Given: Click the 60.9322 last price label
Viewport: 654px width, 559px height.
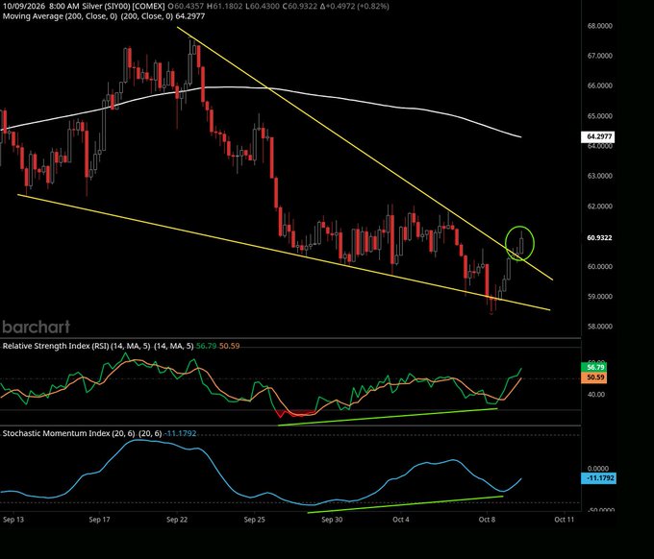Looking at the screenshot, I should [x=599, y=238].
